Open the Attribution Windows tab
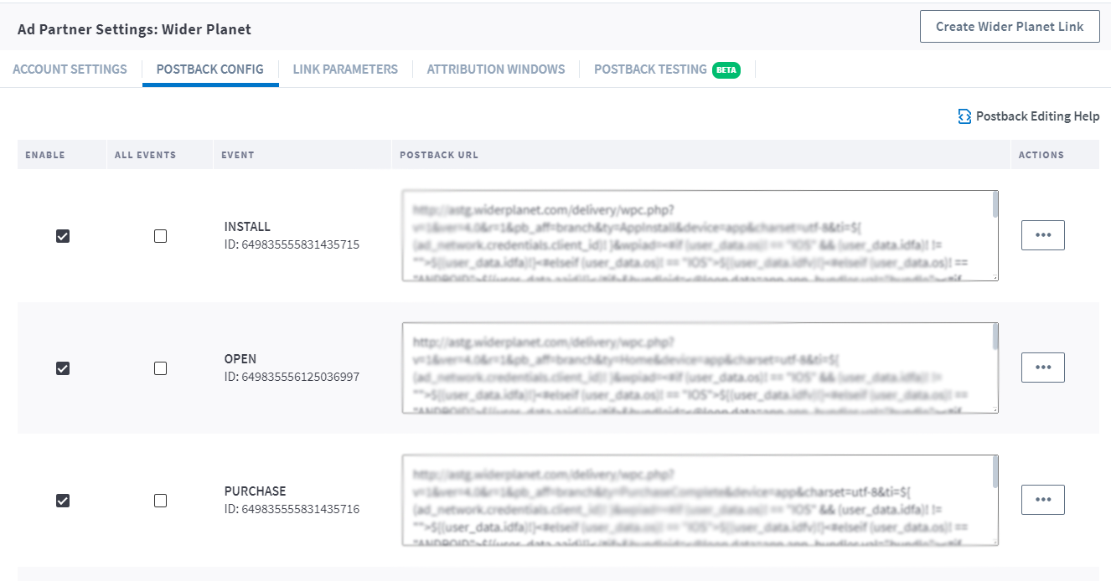Viewport: 1111px width, 581px height. click(x=496, y=69)
